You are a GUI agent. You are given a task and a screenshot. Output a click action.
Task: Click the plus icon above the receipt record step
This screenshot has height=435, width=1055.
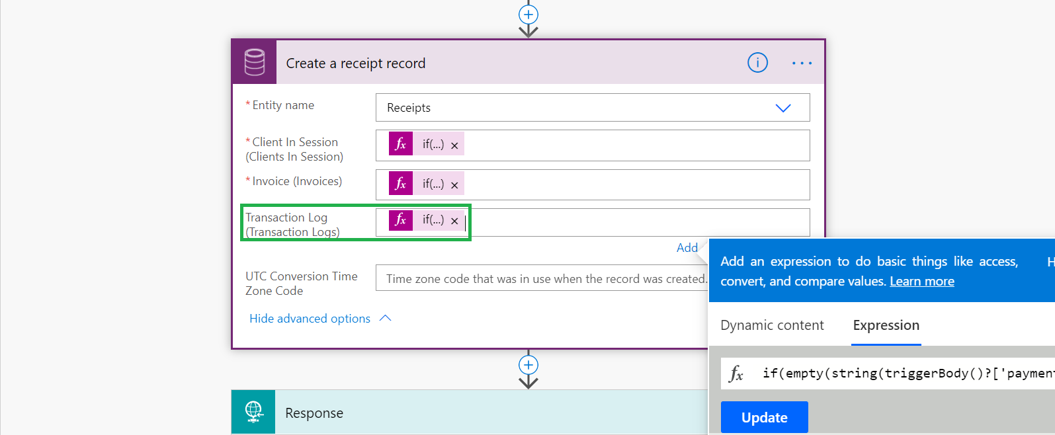coord(528,15)
